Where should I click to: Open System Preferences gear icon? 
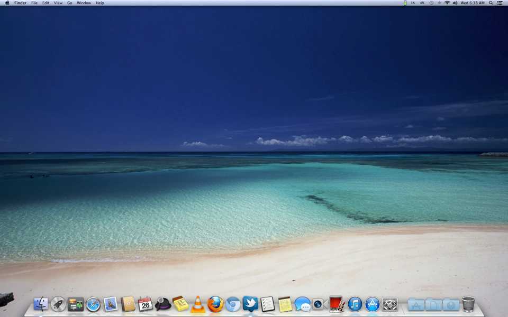[390, 304]
